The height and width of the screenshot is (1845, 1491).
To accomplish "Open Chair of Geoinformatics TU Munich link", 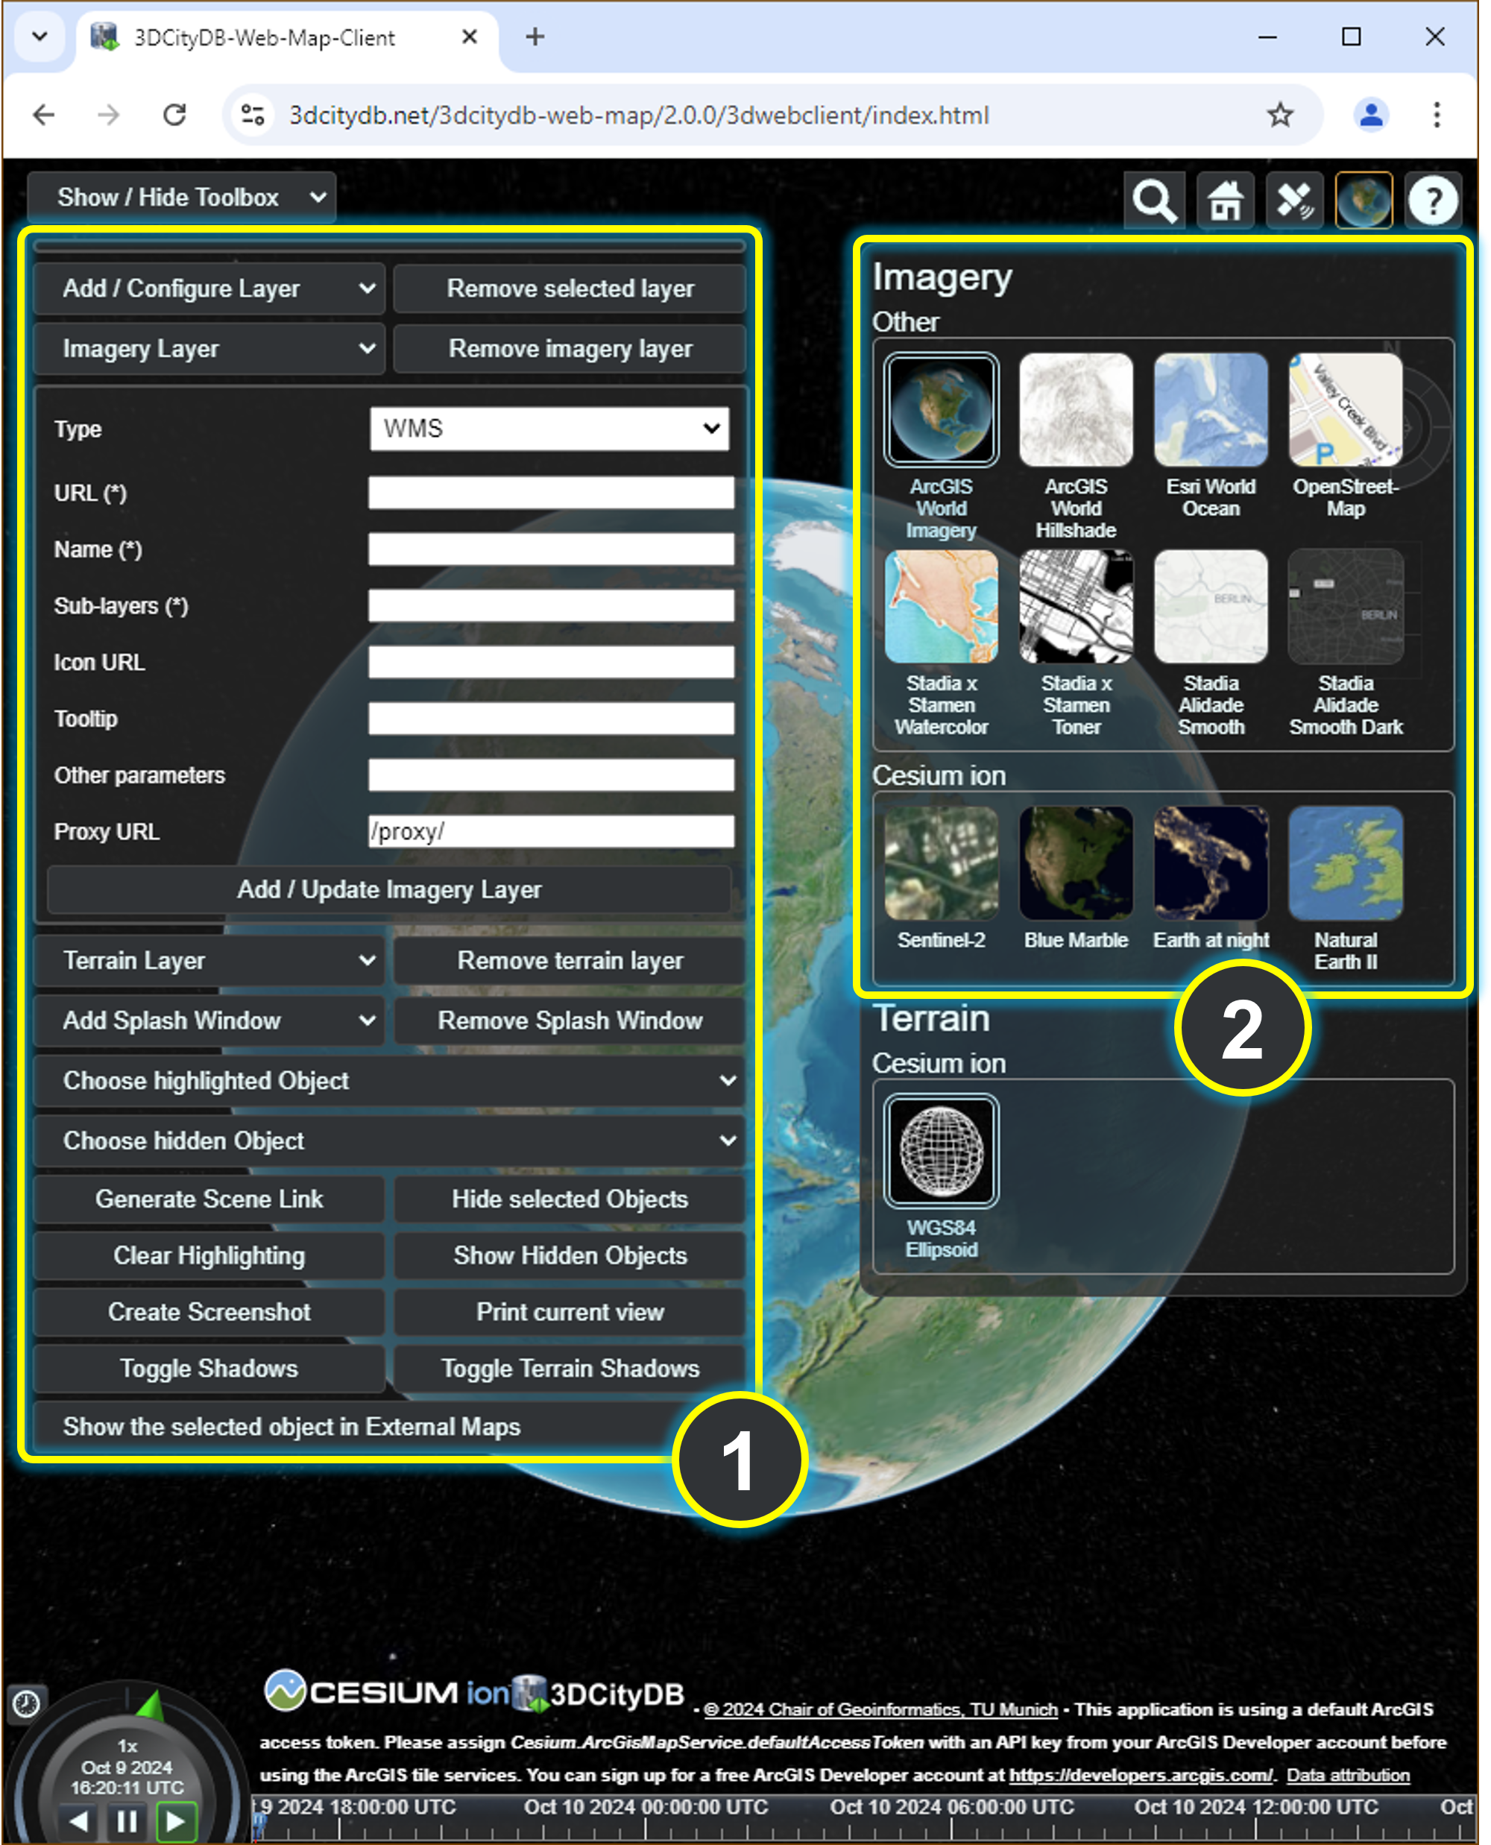I will click(x=880, y=1710).
